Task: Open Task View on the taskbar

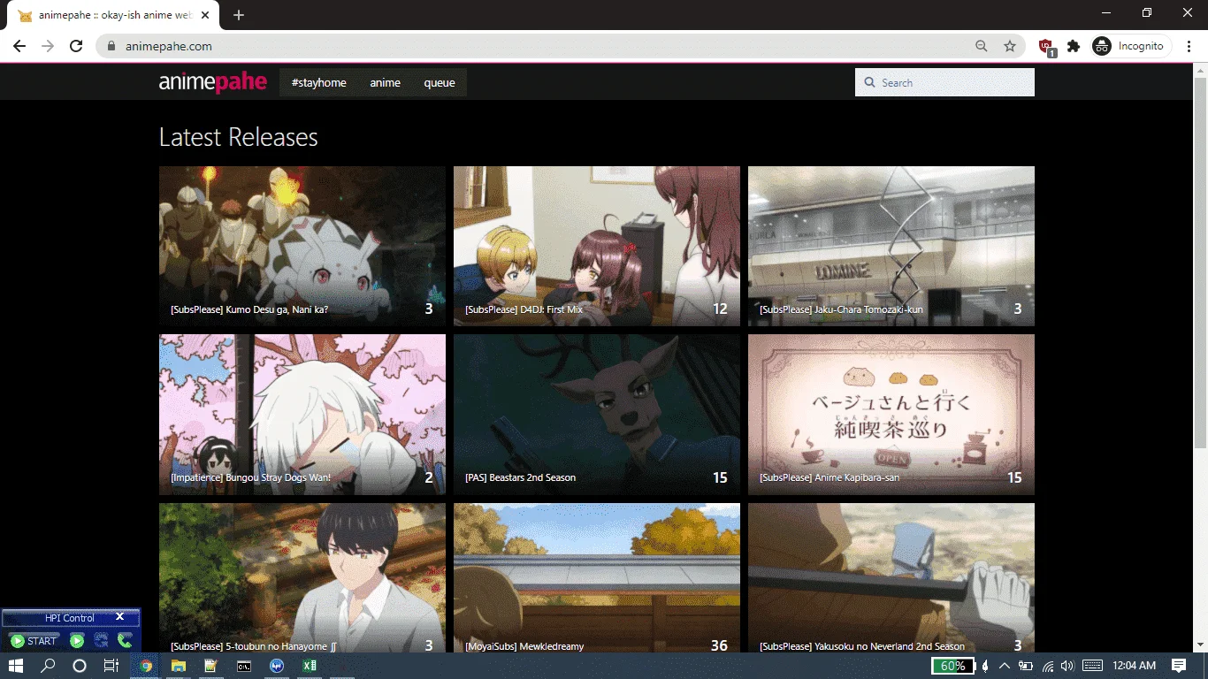Action: pos(111,666)
